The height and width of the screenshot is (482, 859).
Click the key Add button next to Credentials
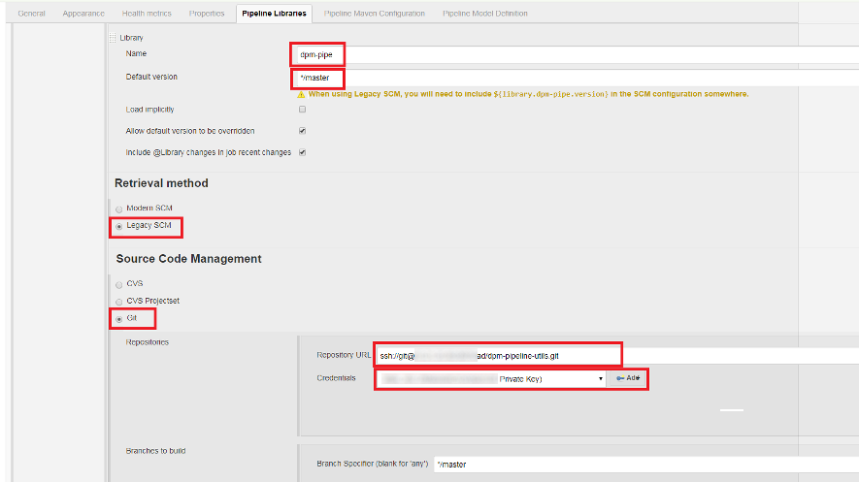coord(627,378)
